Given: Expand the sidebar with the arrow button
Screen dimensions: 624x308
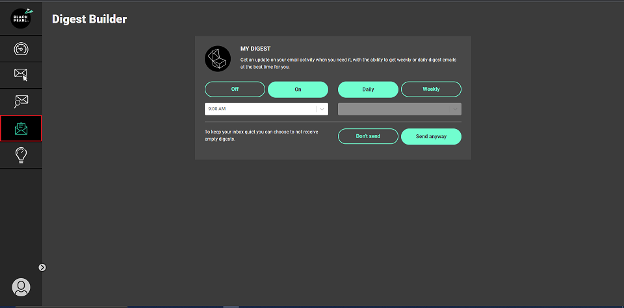Looking at the screenshot, I should 42,267.
